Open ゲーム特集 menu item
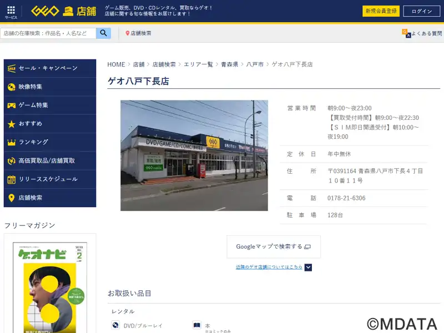Screen dimensions: 444x333 click(50, 105)
